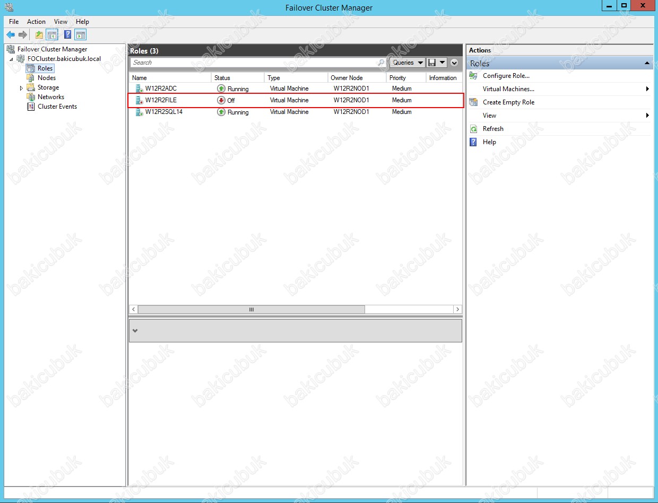Sort roles by Owner Node column header
Viewport: 658px width, 503px height.
pos(357,78)
